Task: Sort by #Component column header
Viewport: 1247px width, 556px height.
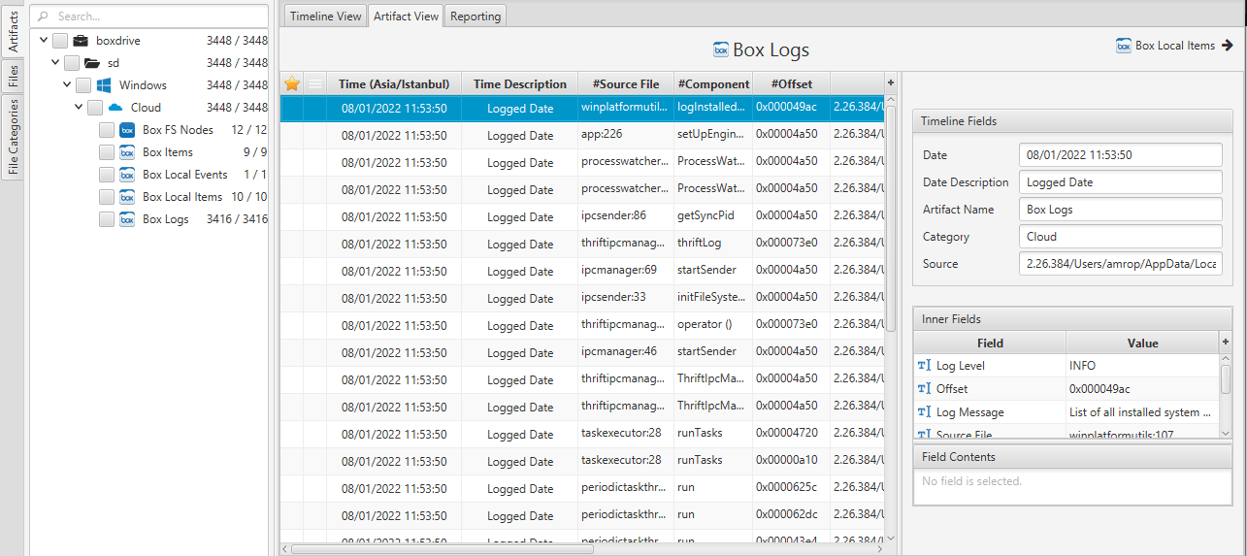Action: [x=713, y=83]
